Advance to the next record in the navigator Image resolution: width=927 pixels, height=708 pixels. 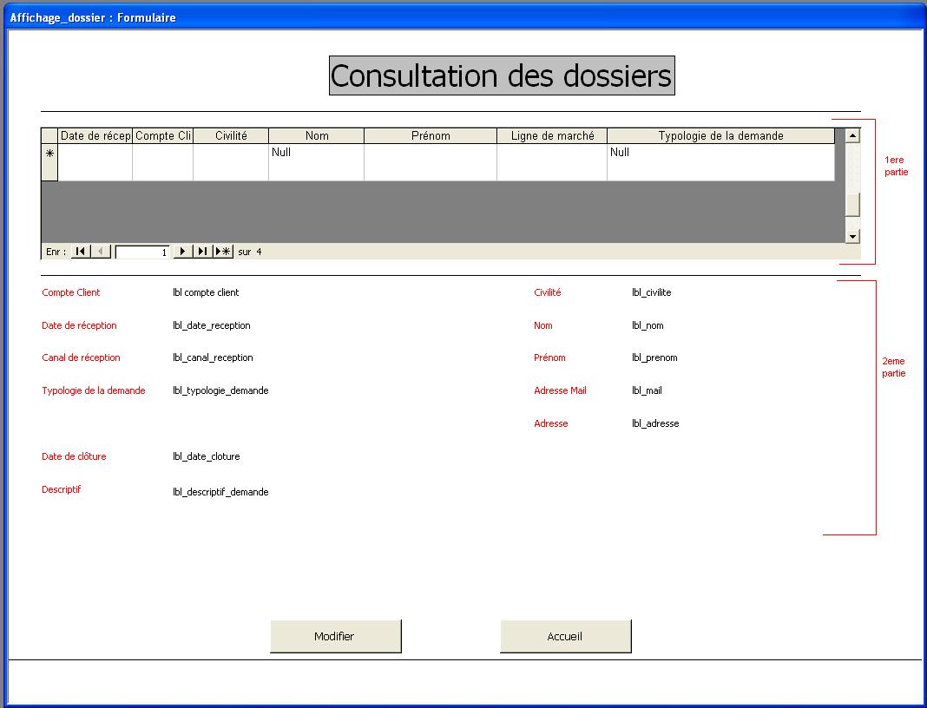pos(182,251)
